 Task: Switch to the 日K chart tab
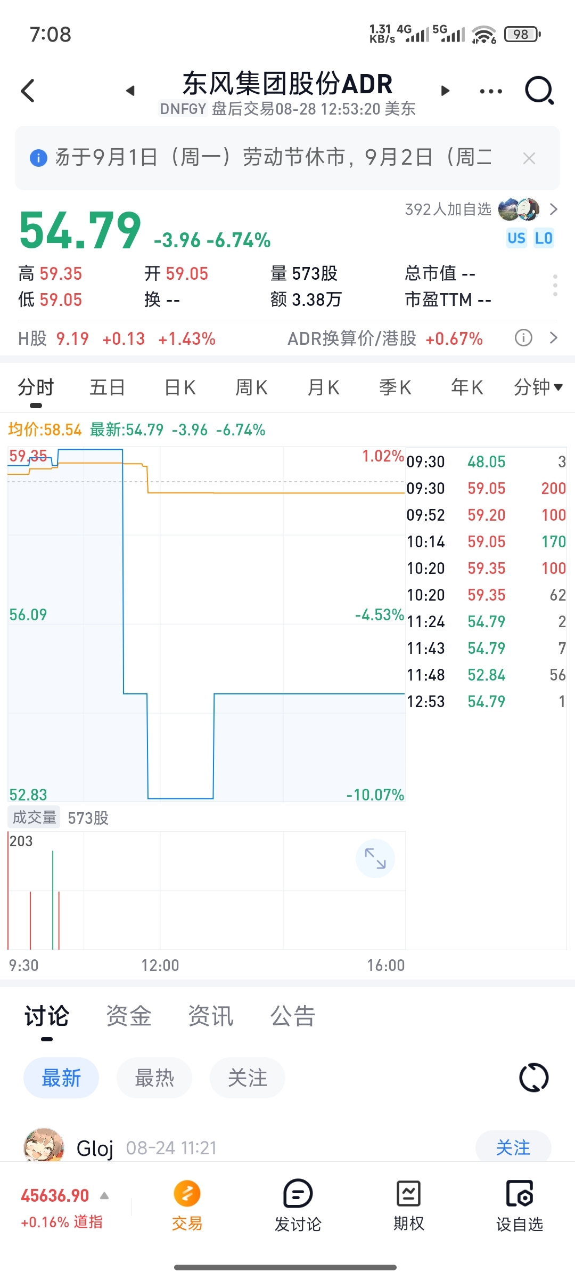coord(180,387)
